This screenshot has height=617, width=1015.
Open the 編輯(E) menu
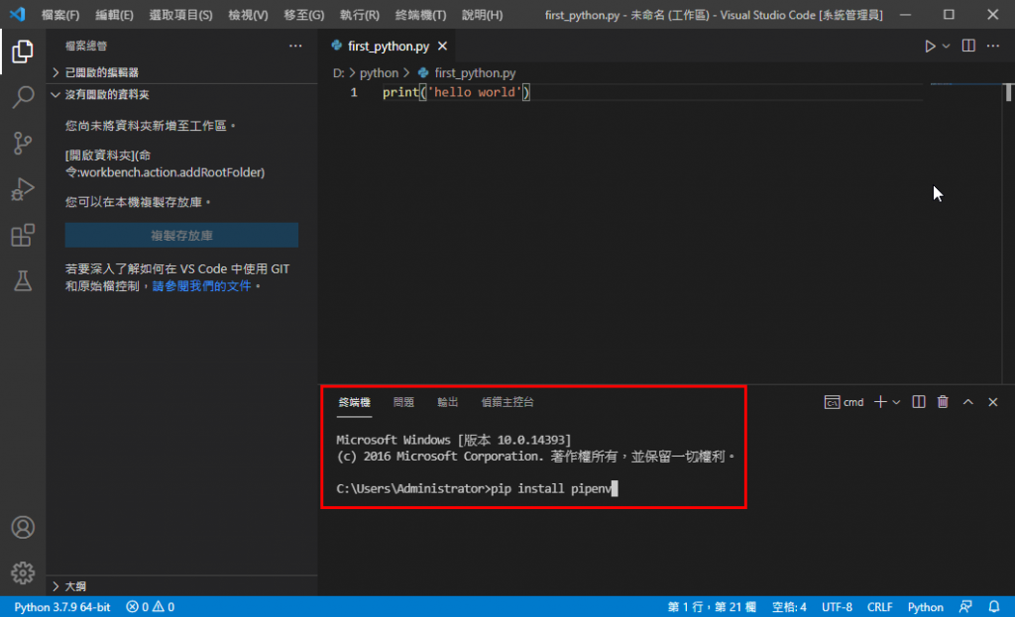coord(114,14)
